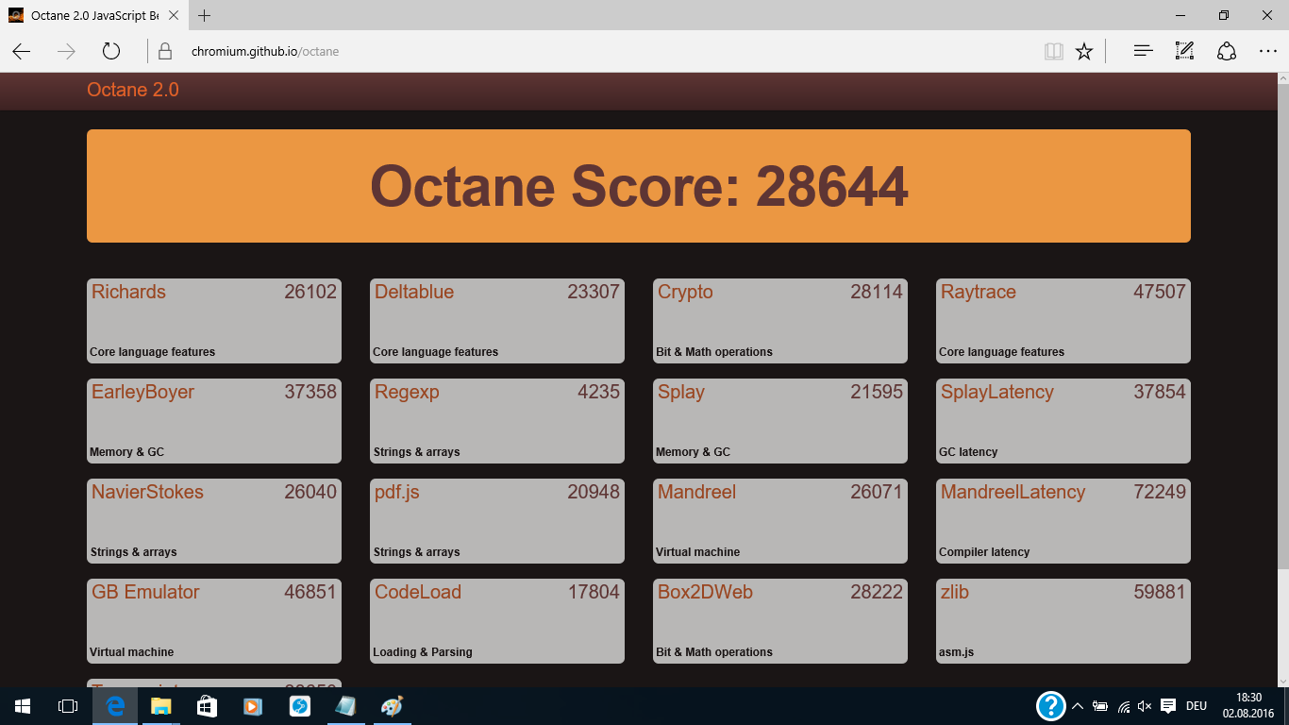Open the Octane 2.0 header link
Screen dimensions: 1289x725
coord(133,90)
